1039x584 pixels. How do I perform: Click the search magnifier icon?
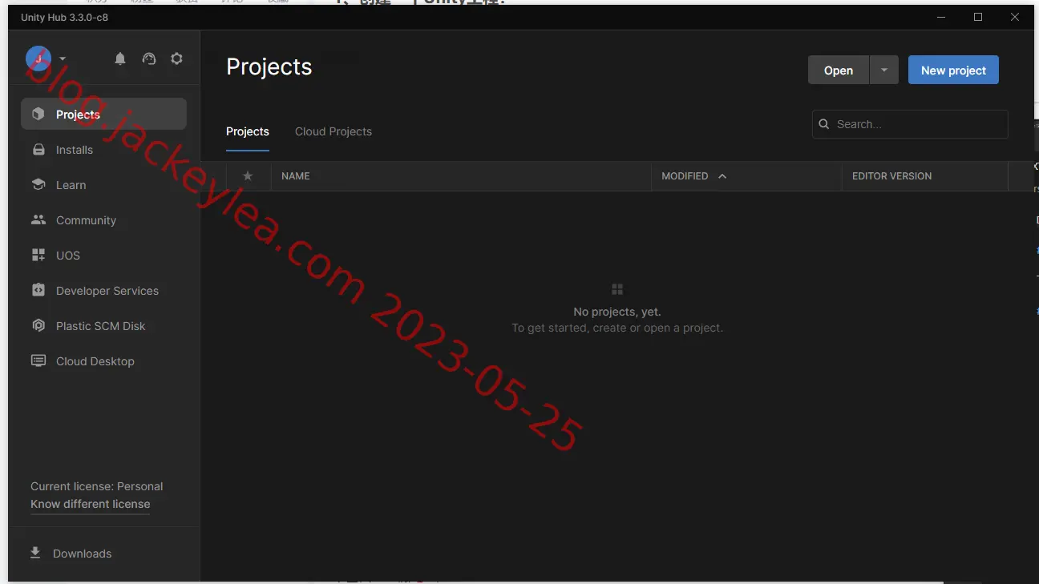(824, 124)
